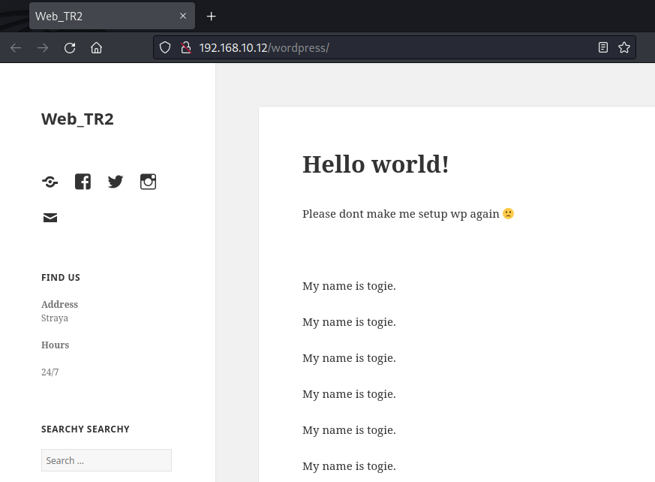Show connection security info via the lock icon
The width and height of the screenshot is (655, 482).
click(x=185, y=48)
